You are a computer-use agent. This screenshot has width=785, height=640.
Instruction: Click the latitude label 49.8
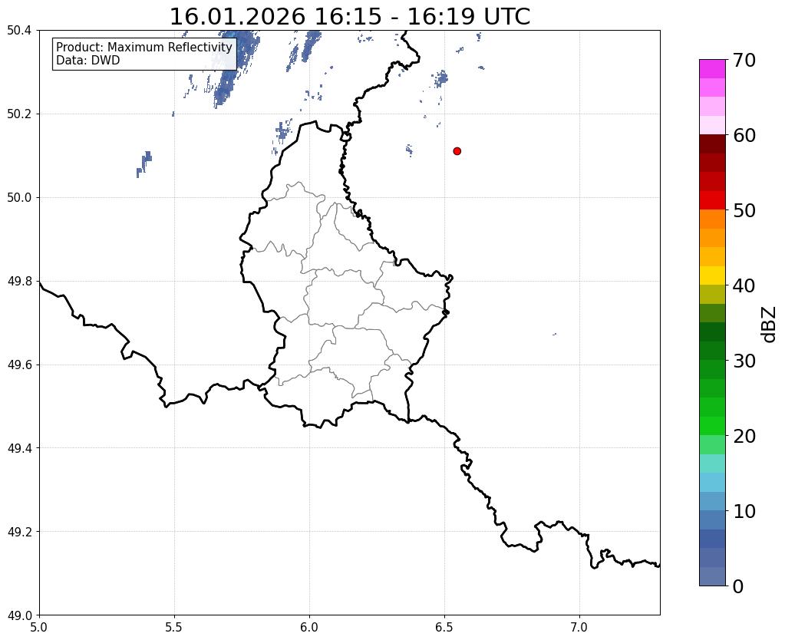pyautogui.click(x=19, y=282)
